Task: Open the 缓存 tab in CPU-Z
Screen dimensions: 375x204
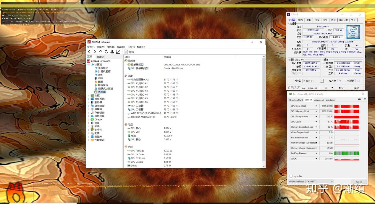Action: (301, 20)
